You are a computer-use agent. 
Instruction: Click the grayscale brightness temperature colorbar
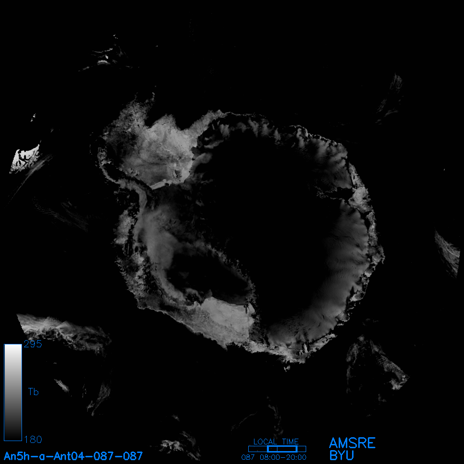pos(13,392)
